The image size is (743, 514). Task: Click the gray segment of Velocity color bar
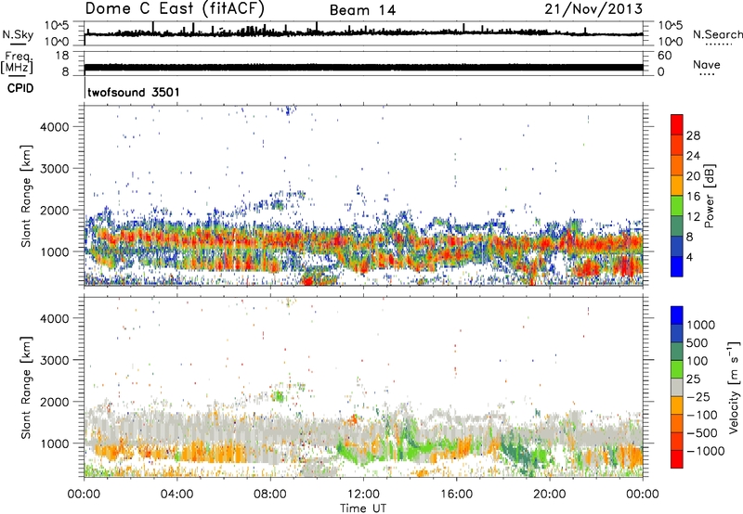pos(677,388)
